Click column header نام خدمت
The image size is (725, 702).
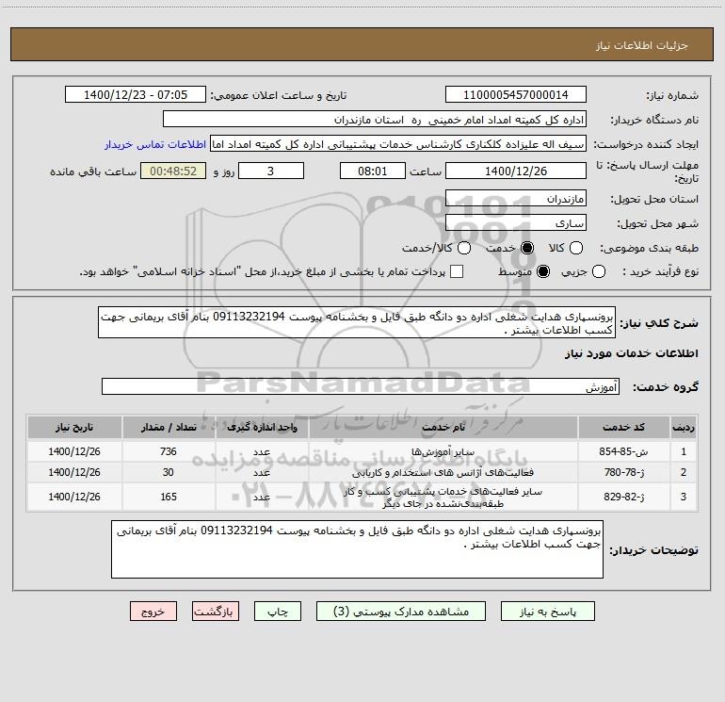click(443, 427)
